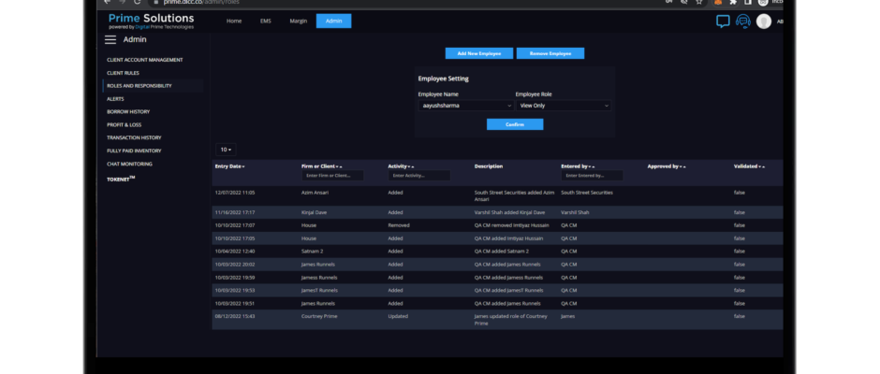The width and height of the screenshot is (880, 374).
Task: Focus the Firm or Client filter field
Action: [331, 176]
